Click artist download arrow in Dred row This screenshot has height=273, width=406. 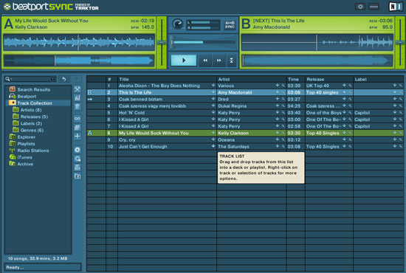278,99
